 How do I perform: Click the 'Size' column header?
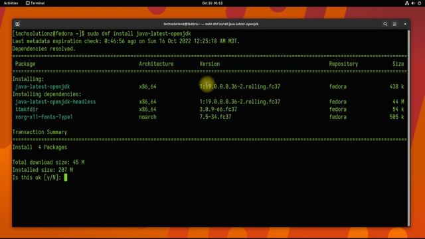398,64
